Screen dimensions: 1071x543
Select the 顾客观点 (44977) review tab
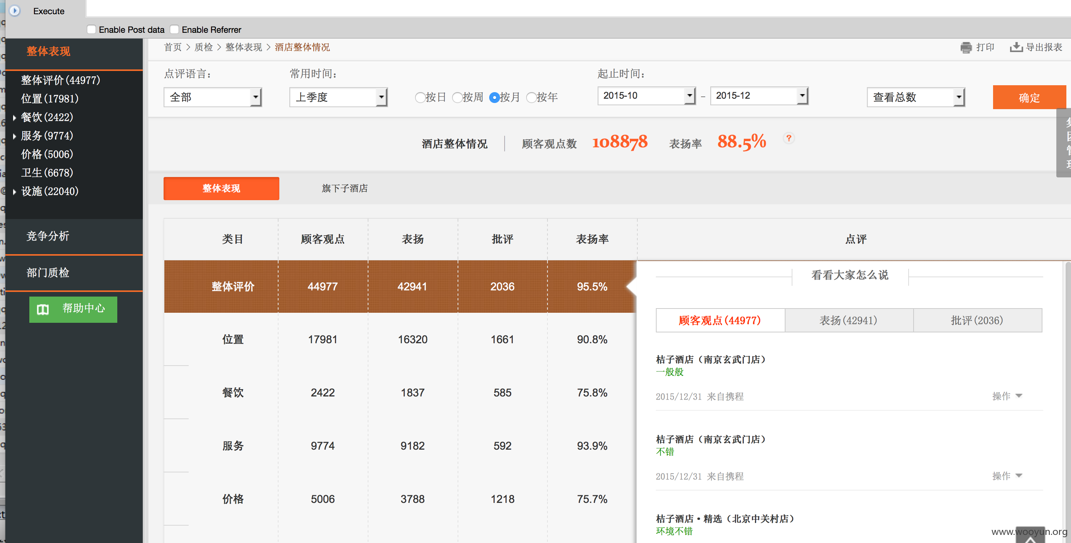click(x=720, y=320)
